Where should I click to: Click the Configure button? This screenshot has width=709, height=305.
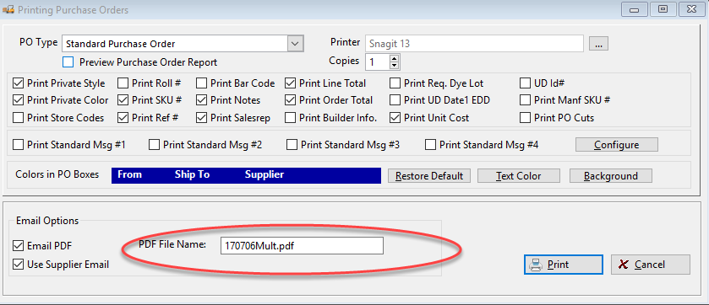pos(616,145)
